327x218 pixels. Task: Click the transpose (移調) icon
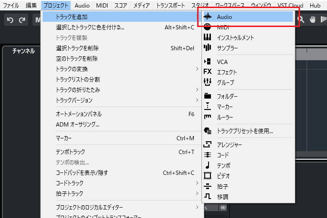tap(208, 196)
